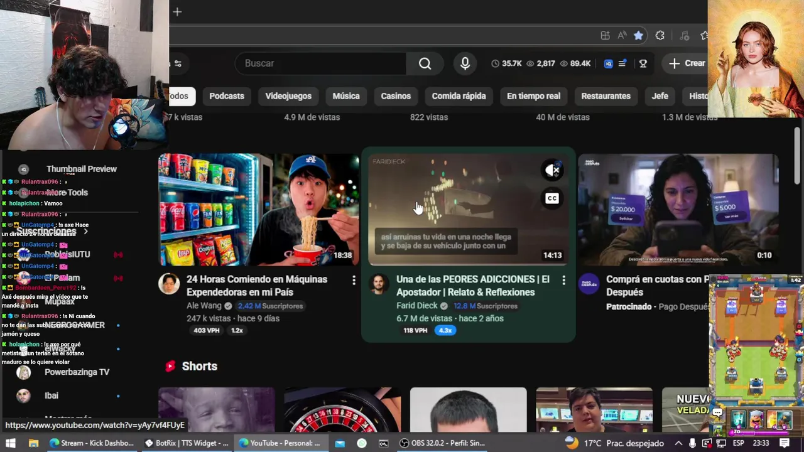804x452 pixels.
Task: Switch to OBS 32.0.2 taskbar window
Action: [x=443, y=443]
